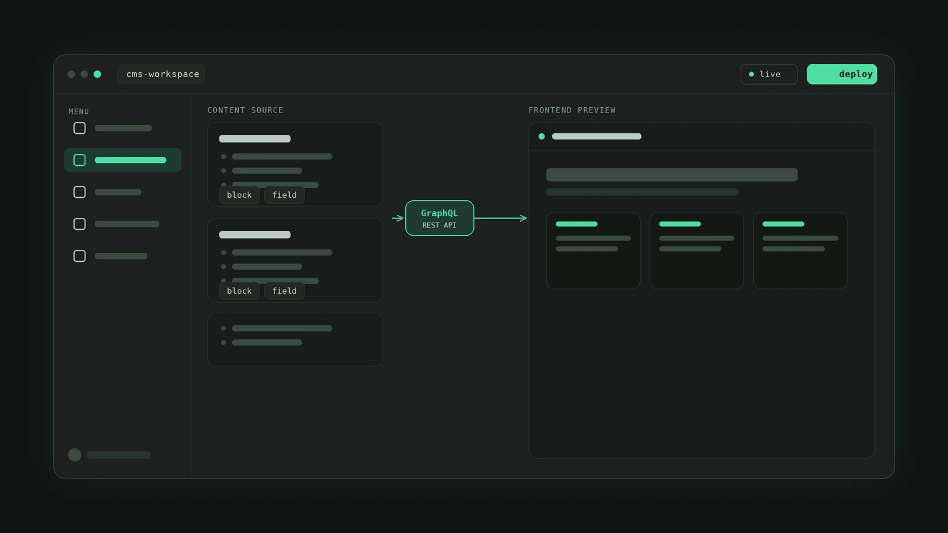948x533 pixels.
Task: Open the highlighted green sidebar menu item
Action: [123, 160]
